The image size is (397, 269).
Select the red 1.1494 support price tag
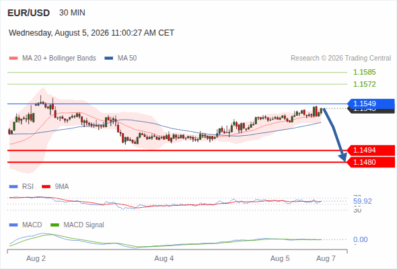pyautogui.click(x=371, y=151)
